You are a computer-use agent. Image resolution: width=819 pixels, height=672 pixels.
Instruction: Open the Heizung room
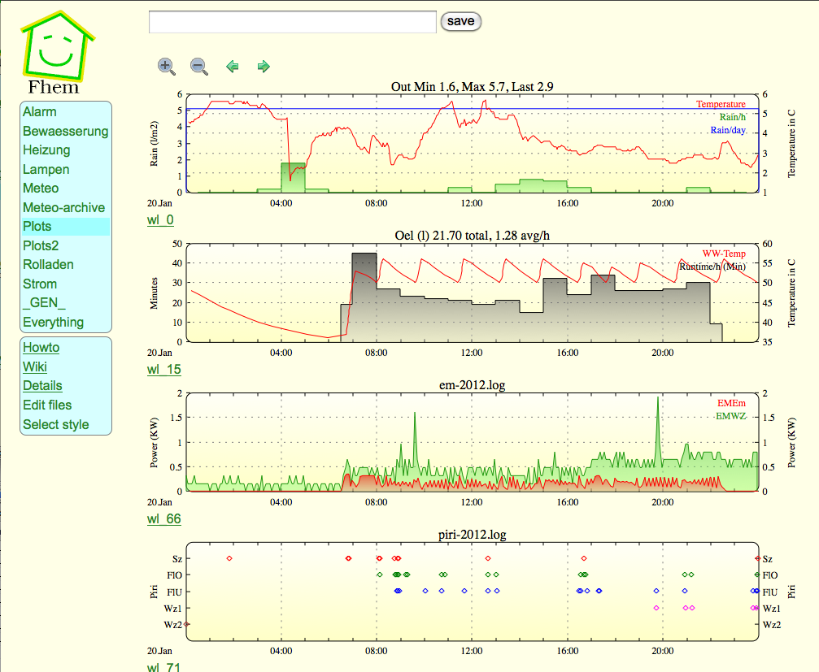point(46,150)
